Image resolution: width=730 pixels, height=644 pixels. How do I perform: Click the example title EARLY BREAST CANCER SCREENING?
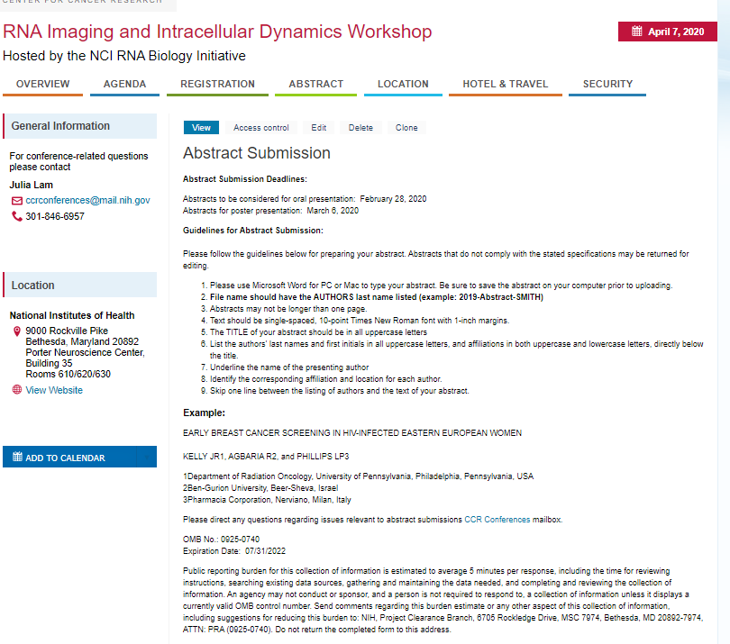tap(352, 432)
